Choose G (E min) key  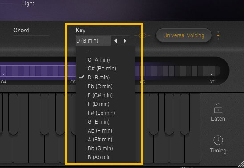click(106, 122)
